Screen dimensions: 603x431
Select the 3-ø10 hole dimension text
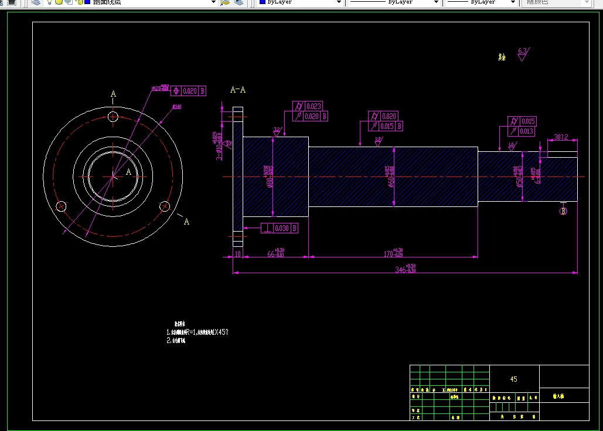[217, 146]
